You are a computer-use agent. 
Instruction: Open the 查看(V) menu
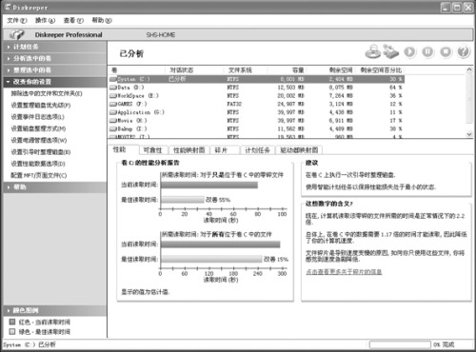[x=73, y=20]
